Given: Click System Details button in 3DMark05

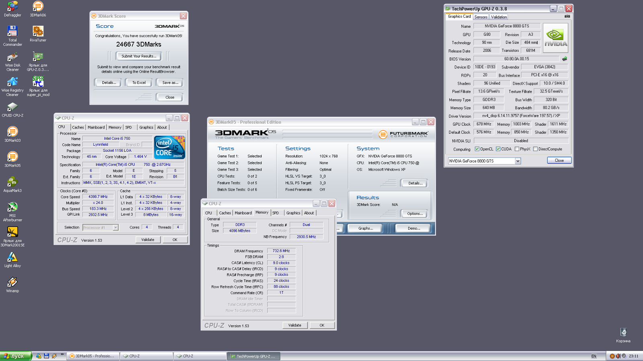Looking at the screenshot, I should point(414,183).
